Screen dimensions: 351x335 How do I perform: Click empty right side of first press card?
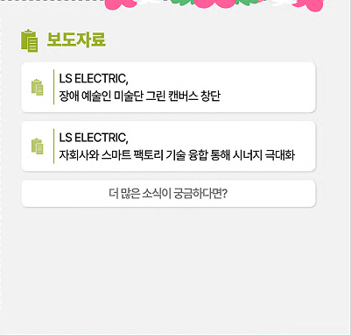pyautogui.click(x=269, y=87)
